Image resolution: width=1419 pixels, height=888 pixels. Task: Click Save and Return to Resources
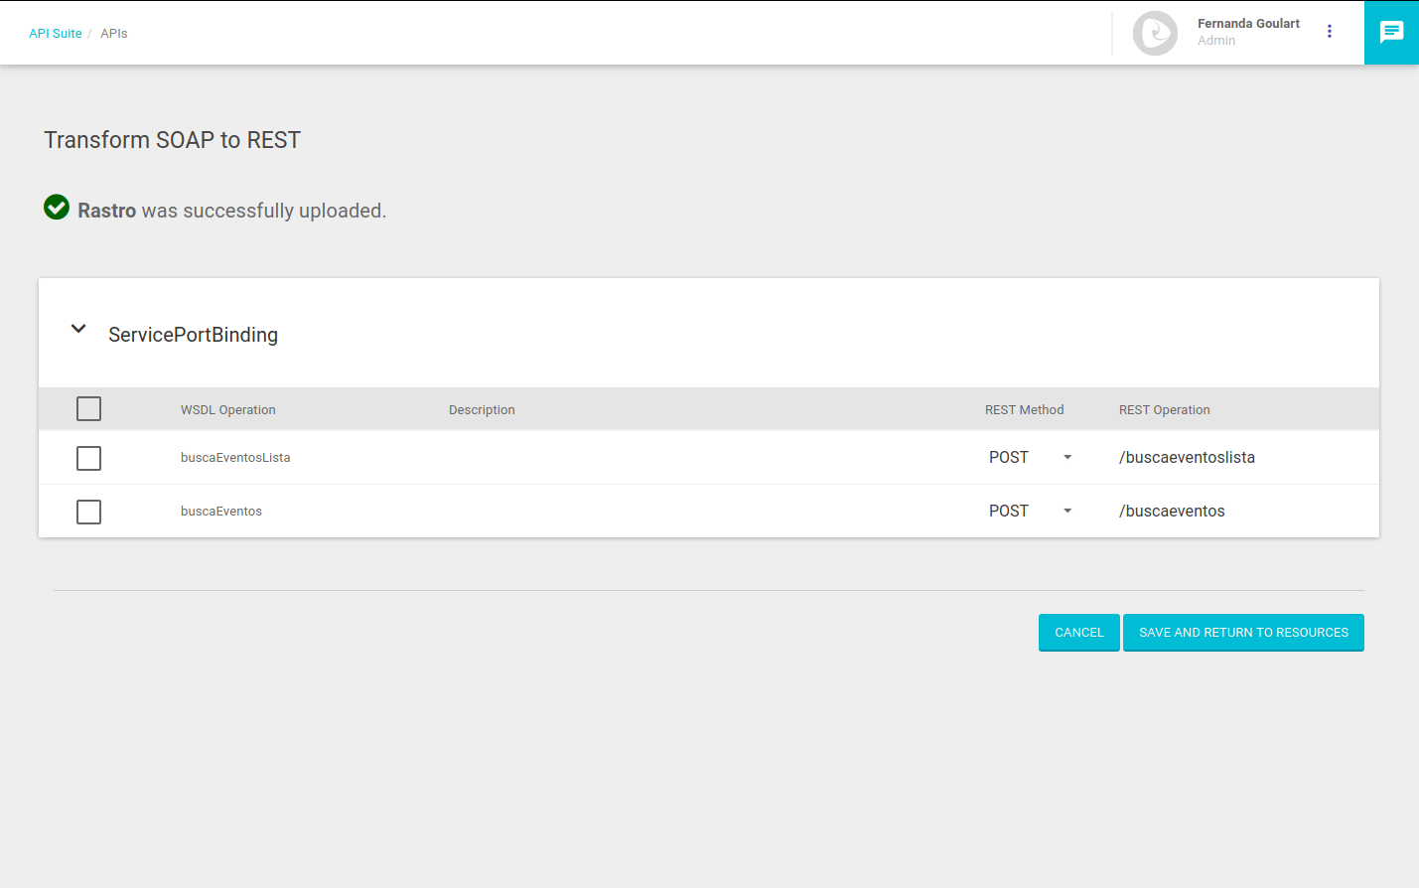(x=1243, y=633)
